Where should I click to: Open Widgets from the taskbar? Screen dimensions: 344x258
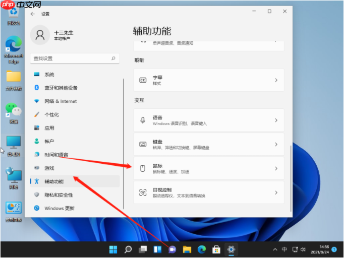coord(157,249)
